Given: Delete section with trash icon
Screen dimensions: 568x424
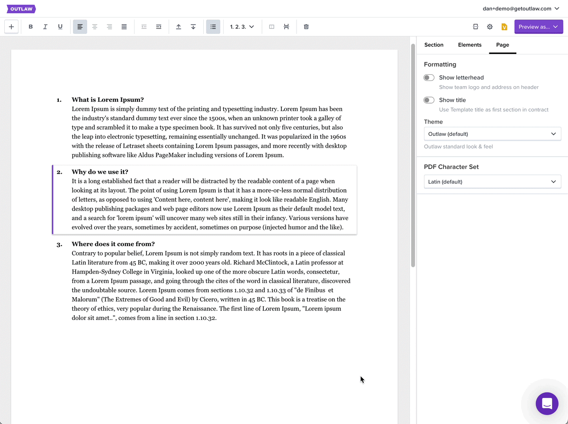Looking at the screenshot, I should 306,27.
